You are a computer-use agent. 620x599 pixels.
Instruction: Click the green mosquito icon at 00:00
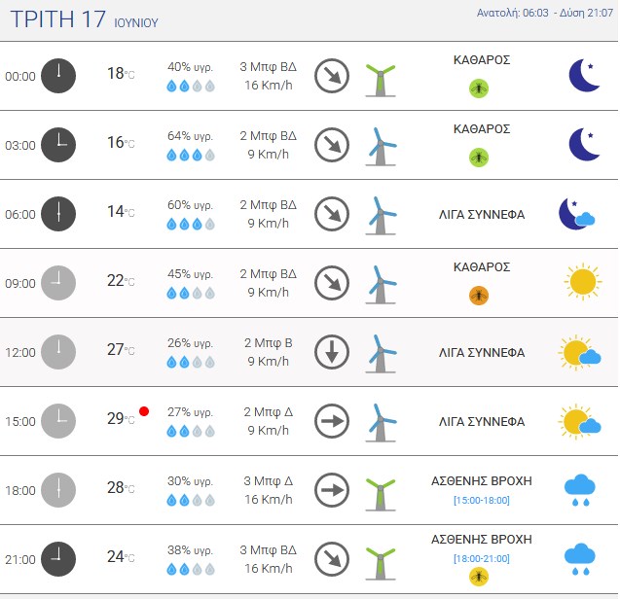479,88
